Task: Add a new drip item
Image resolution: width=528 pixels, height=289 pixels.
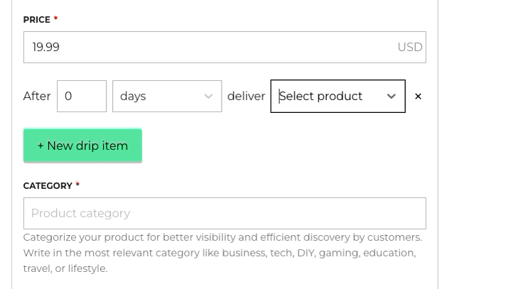Action: tap(82, 146)
